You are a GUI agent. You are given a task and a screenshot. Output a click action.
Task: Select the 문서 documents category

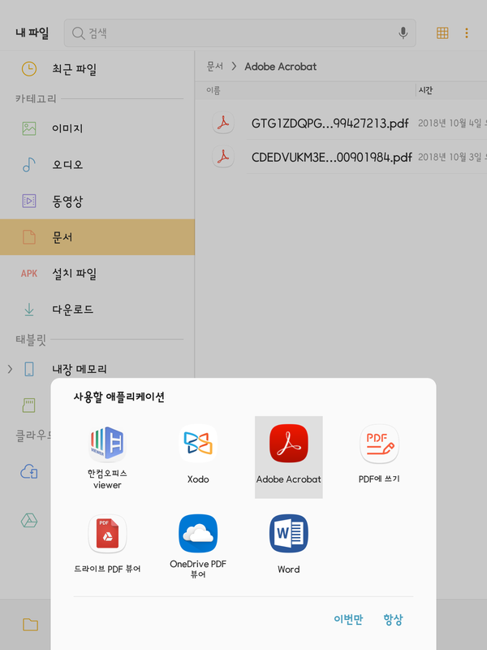[x=97, y=237]
